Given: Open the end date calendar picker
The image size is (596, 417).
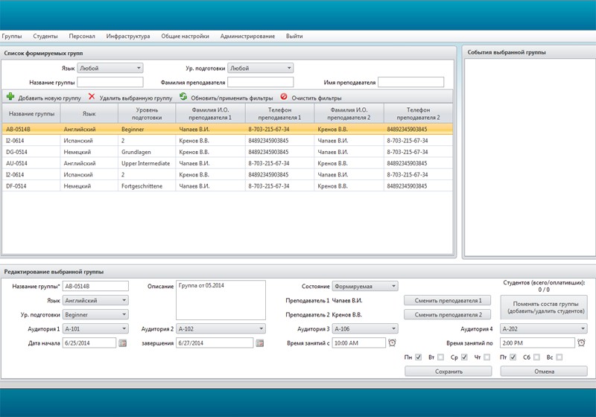Looking at the screenshot, I should click(x=259, y=343).
